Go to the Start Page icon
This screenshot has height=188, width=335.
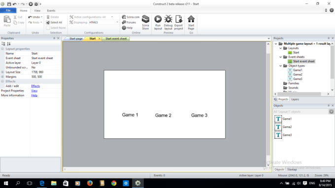191,19
